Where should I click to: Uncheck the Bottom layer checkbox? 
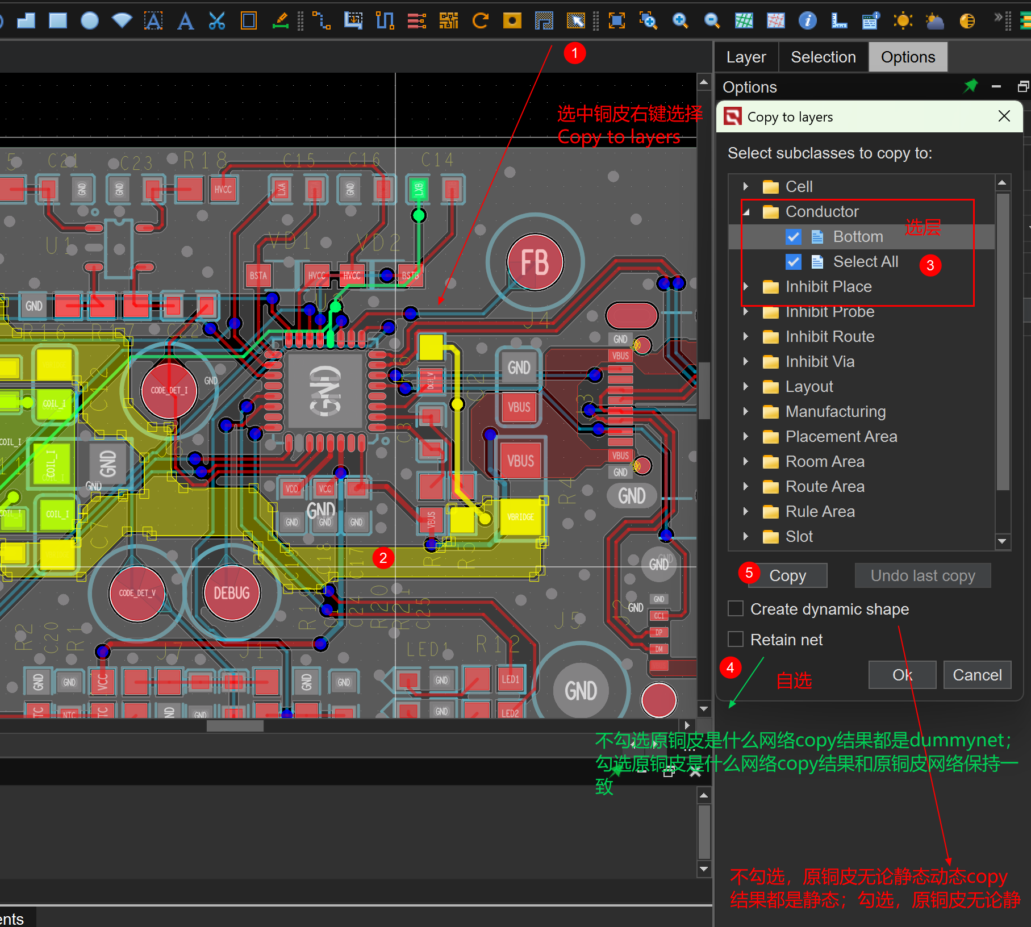click(x=794, y=237)
